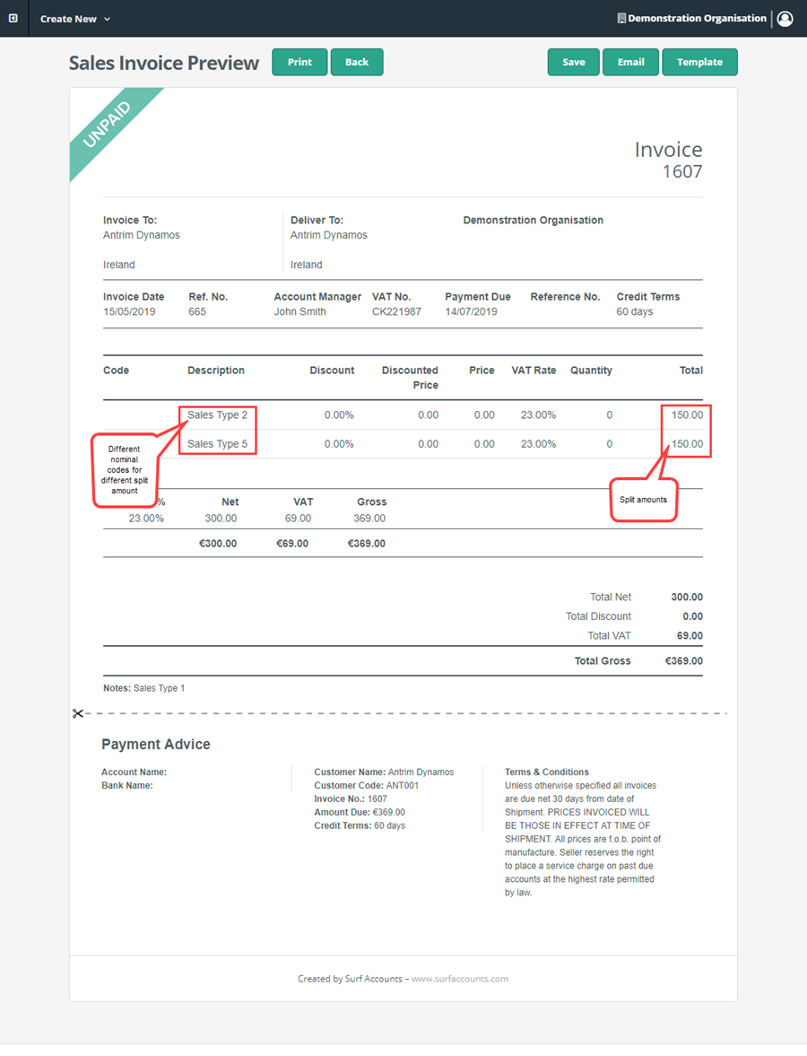Select the Demonstration Organisation name in header
The height and width of the screenshot is (1056, 807).
coord(698,18)
